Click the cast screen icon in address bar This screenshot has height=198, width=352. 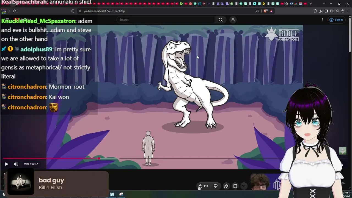[x=257, y=11]
